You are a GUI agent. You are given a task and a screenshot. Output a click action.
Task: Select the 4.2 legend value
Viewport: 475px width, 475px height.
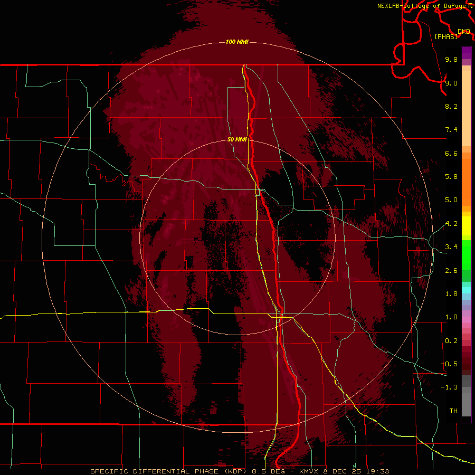click(451, 224)
